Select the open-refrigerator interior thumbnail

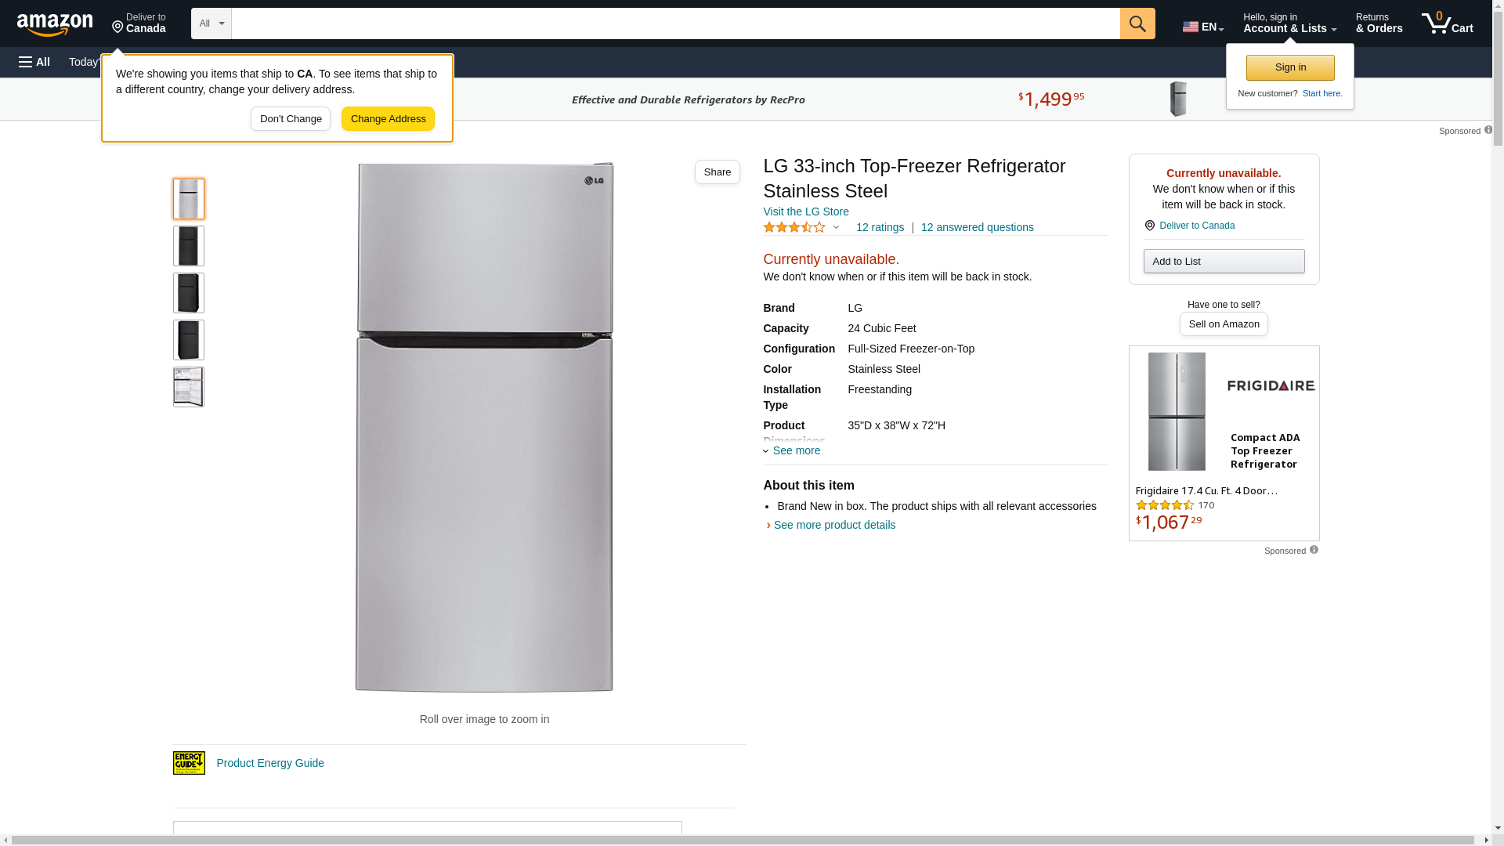point(189,387)
